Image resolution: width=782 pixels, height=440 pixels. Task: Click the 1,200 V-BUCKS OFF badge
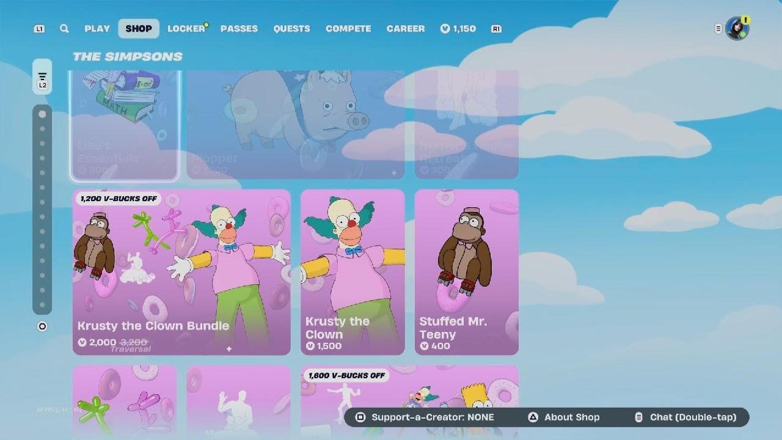119,199
